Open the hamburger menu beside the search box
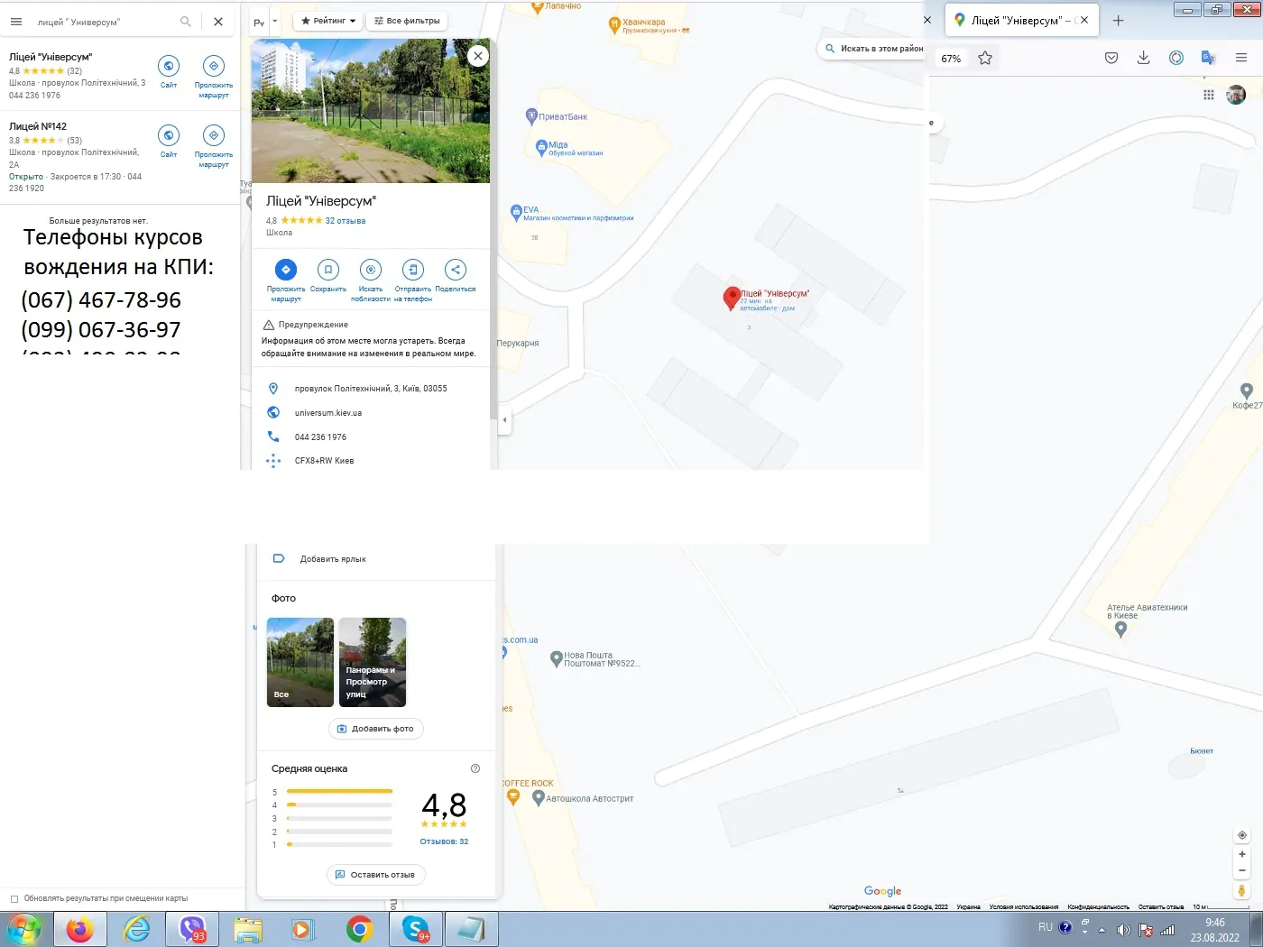 point(16,22)
